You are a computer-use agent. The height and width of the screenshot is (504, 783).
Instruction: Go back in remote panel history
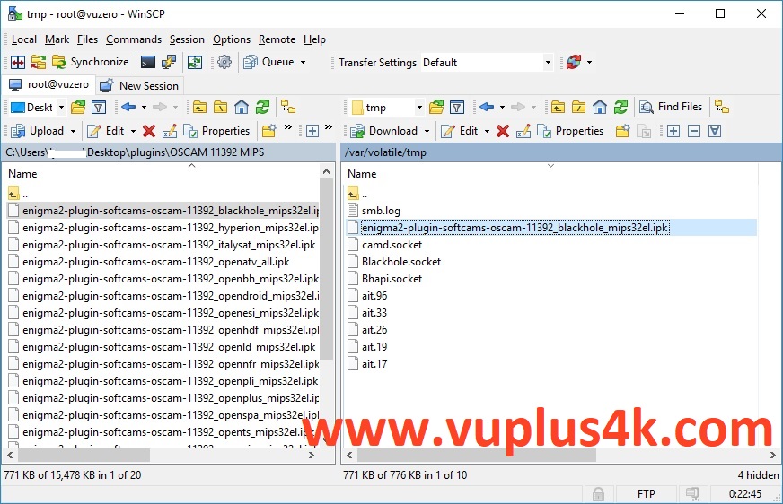[x=487, y=107]
